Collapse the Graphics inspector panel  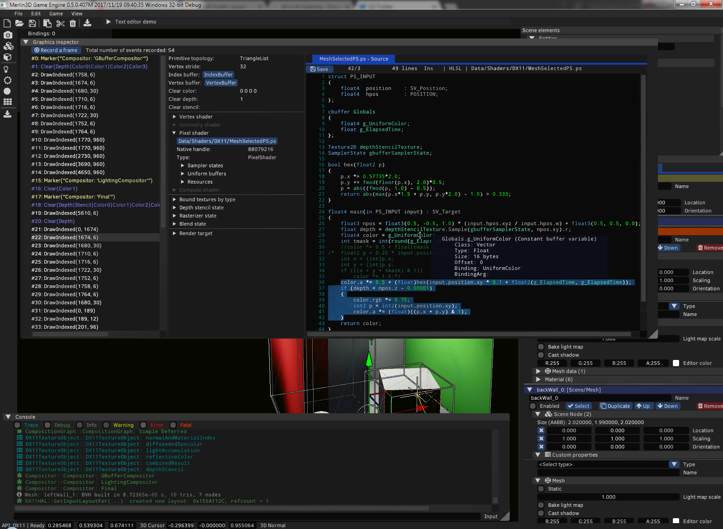(26, 42)
